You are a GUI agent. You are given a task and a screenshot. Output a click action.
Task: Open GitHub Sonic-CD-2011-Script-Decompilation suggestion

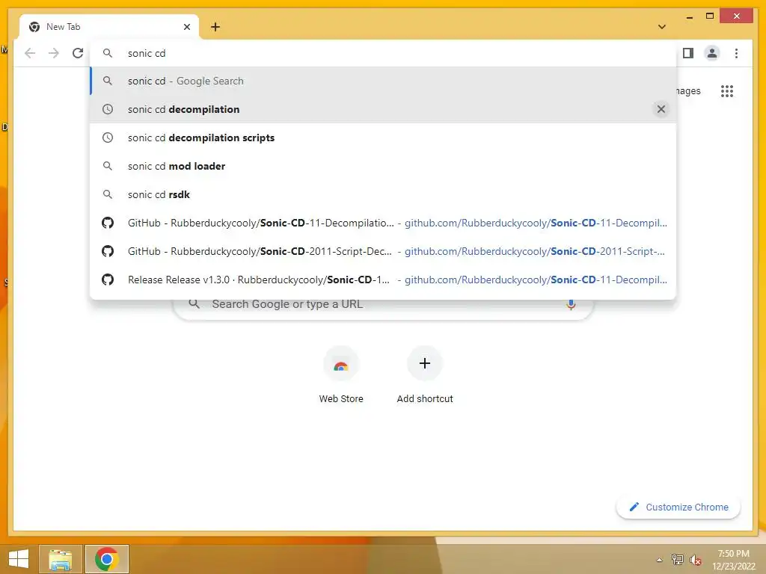(x=383, y=251)
